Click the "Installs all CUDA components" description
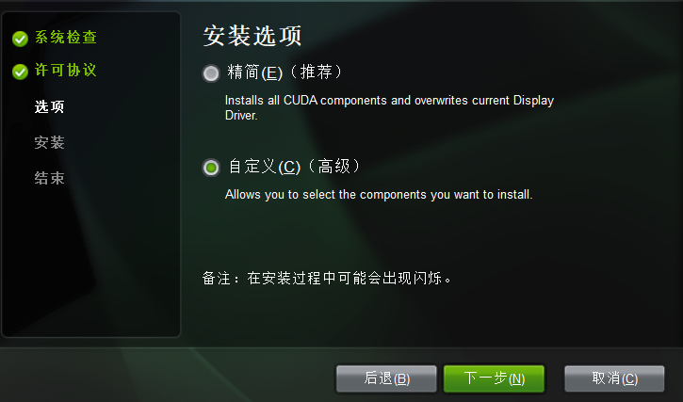 pyautogui.click(x=389, y=107)
